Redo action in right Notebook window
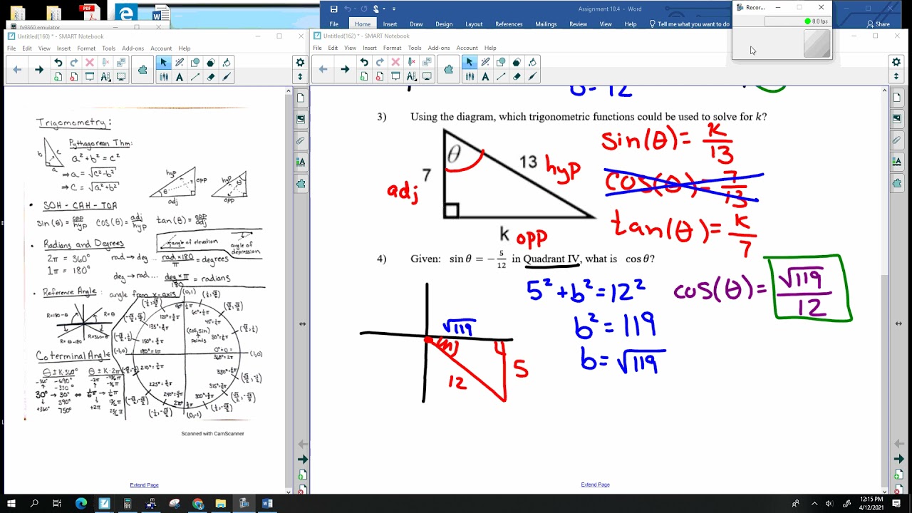Image resolution: width=912 pixels, height=513 pixels. [380, 62]
